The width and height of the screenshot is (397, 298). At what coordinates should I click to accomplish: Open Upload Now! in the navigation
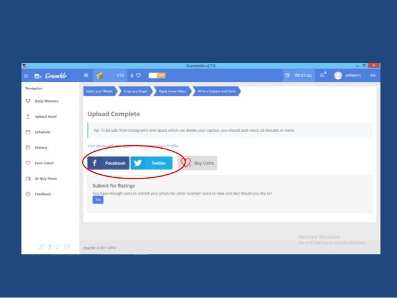click(x=45, y=116)
